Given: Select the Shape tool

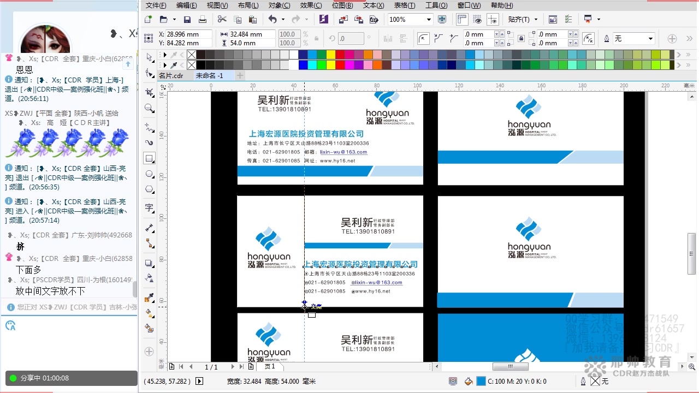Looking at the screenshot, I should [x=149, y=73].
